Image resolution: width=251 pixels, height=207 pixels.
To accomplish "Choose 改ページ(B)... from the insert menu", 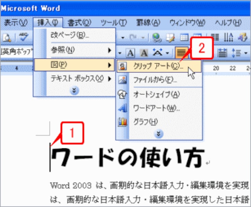I will click(75, 35).
